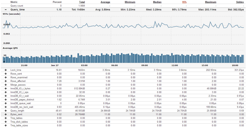Click the 1.98M query count total

(82, 6)
